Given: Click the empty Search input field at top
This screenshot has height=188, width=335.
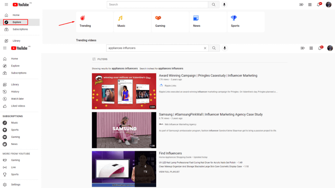Looking at the screenshot, I should click(x=158, y=4).
